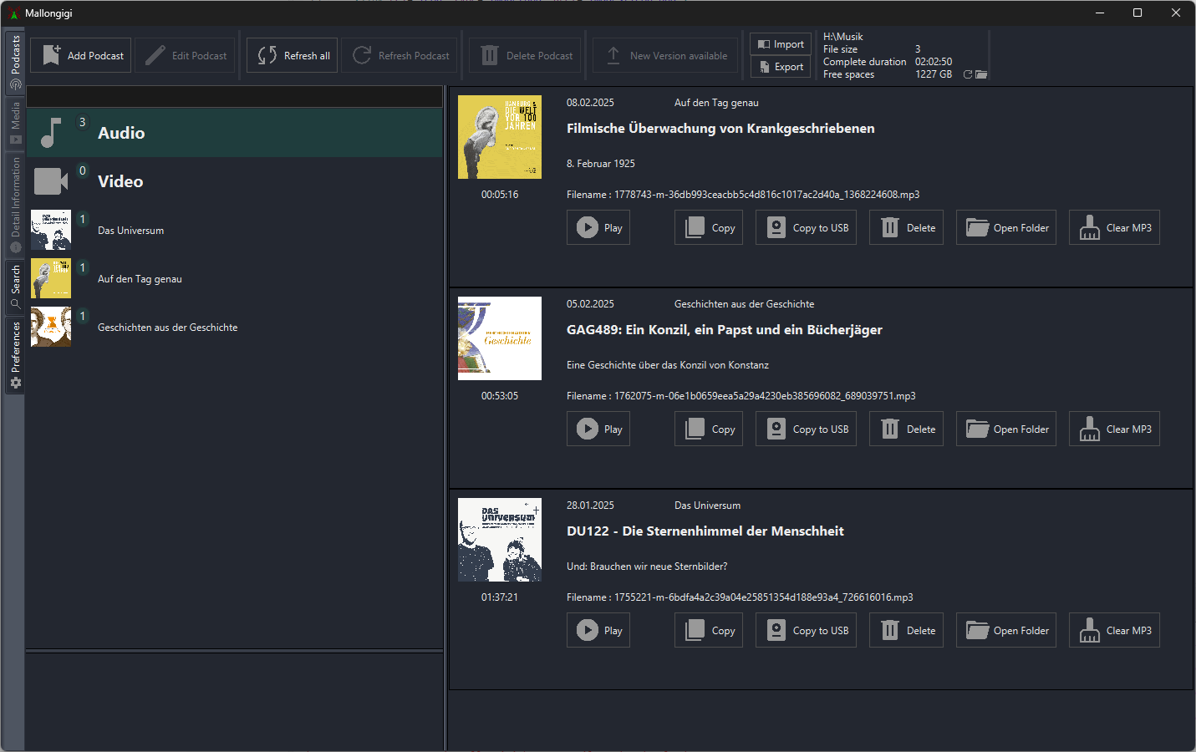Select Geschichten aus der Geschichte podcast
The height and width of the screenshot is (752, 1196).
[x=167, y=328]
